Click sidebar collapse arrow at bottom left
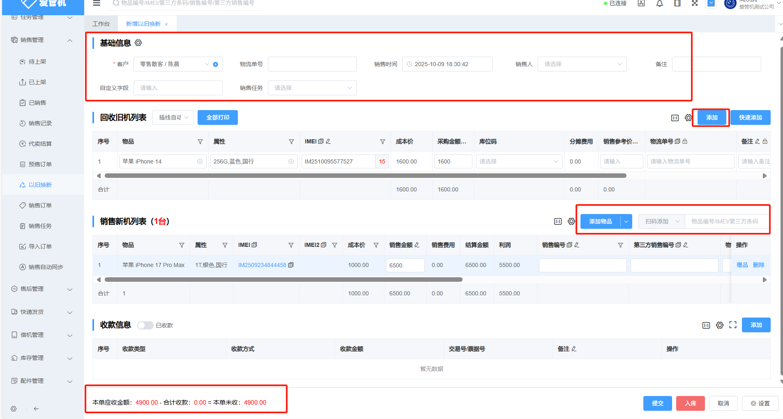783x419 pixels. (x=36, y=409)
